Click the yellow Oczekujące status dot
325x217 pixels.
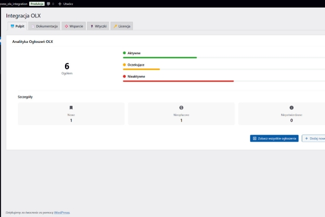tap(125, 65)
